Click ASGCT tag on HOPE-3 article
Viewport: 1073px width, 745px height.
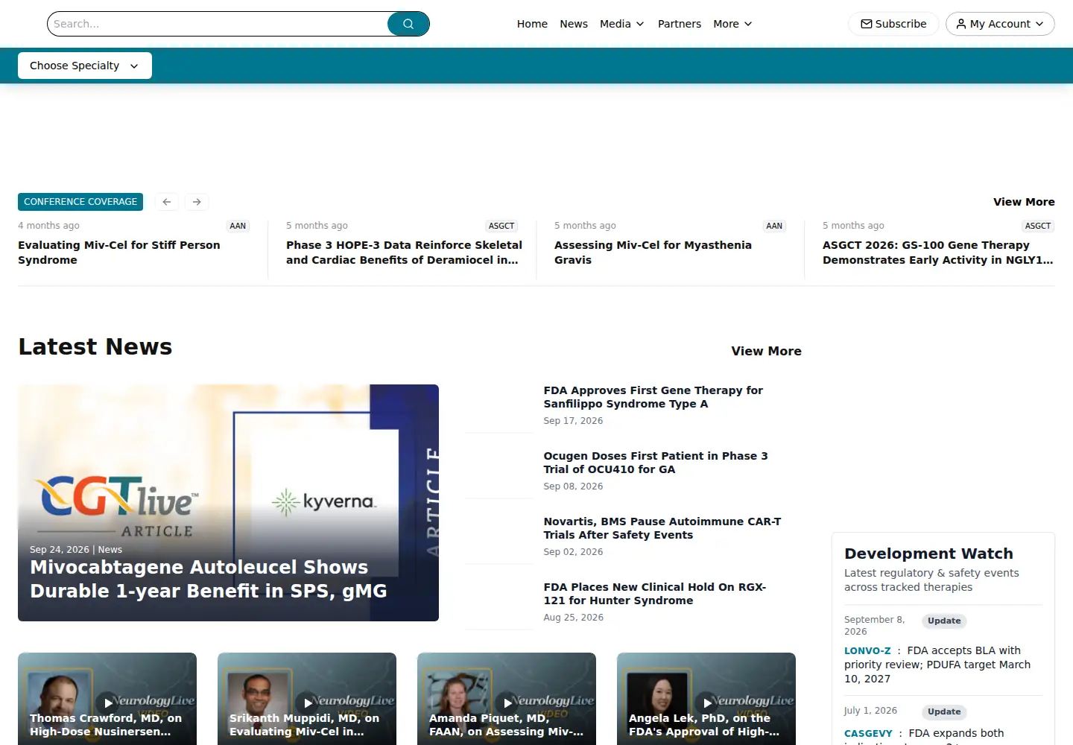coord(501,226)
